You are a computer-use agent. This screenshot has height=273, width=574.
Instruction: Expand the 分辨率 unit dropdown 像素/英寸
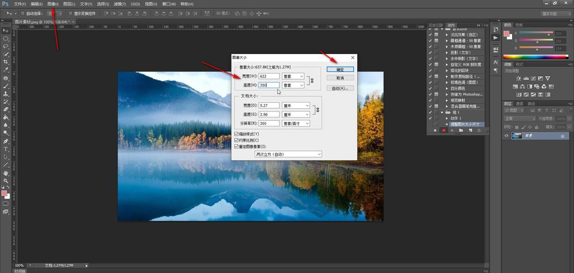point(296,124)
